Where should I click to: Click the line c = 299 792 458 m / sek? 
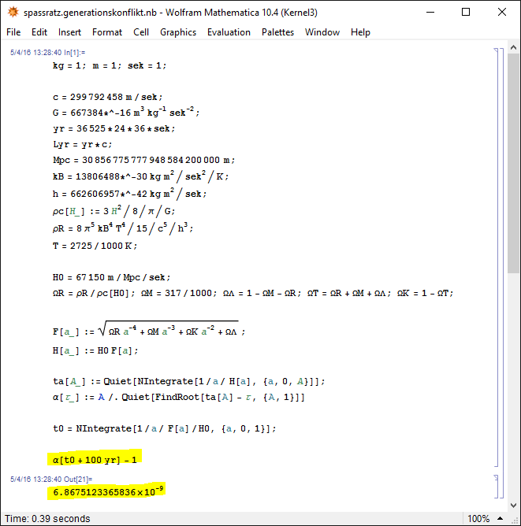[x=107, y=97]
